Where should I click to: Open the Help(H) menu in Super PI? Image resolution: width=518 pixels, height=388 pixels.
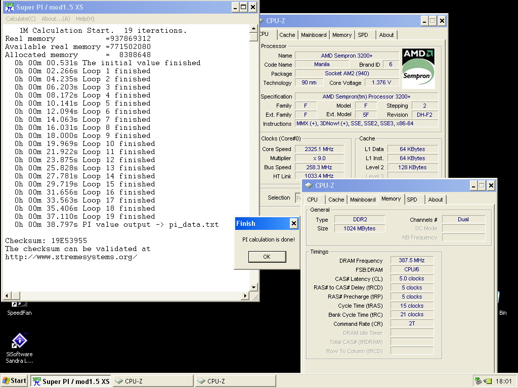[x=85, y=19]
